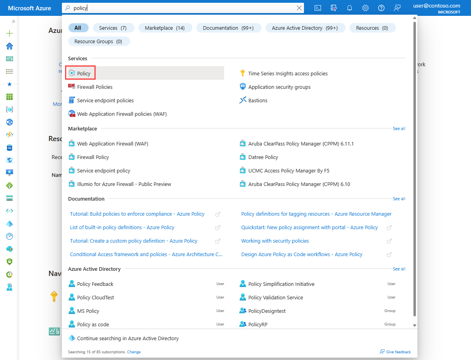Open the Feedback icon in the top bar
Screen dimensions: 471x360
pyautogui.click(x=397, y=8)
